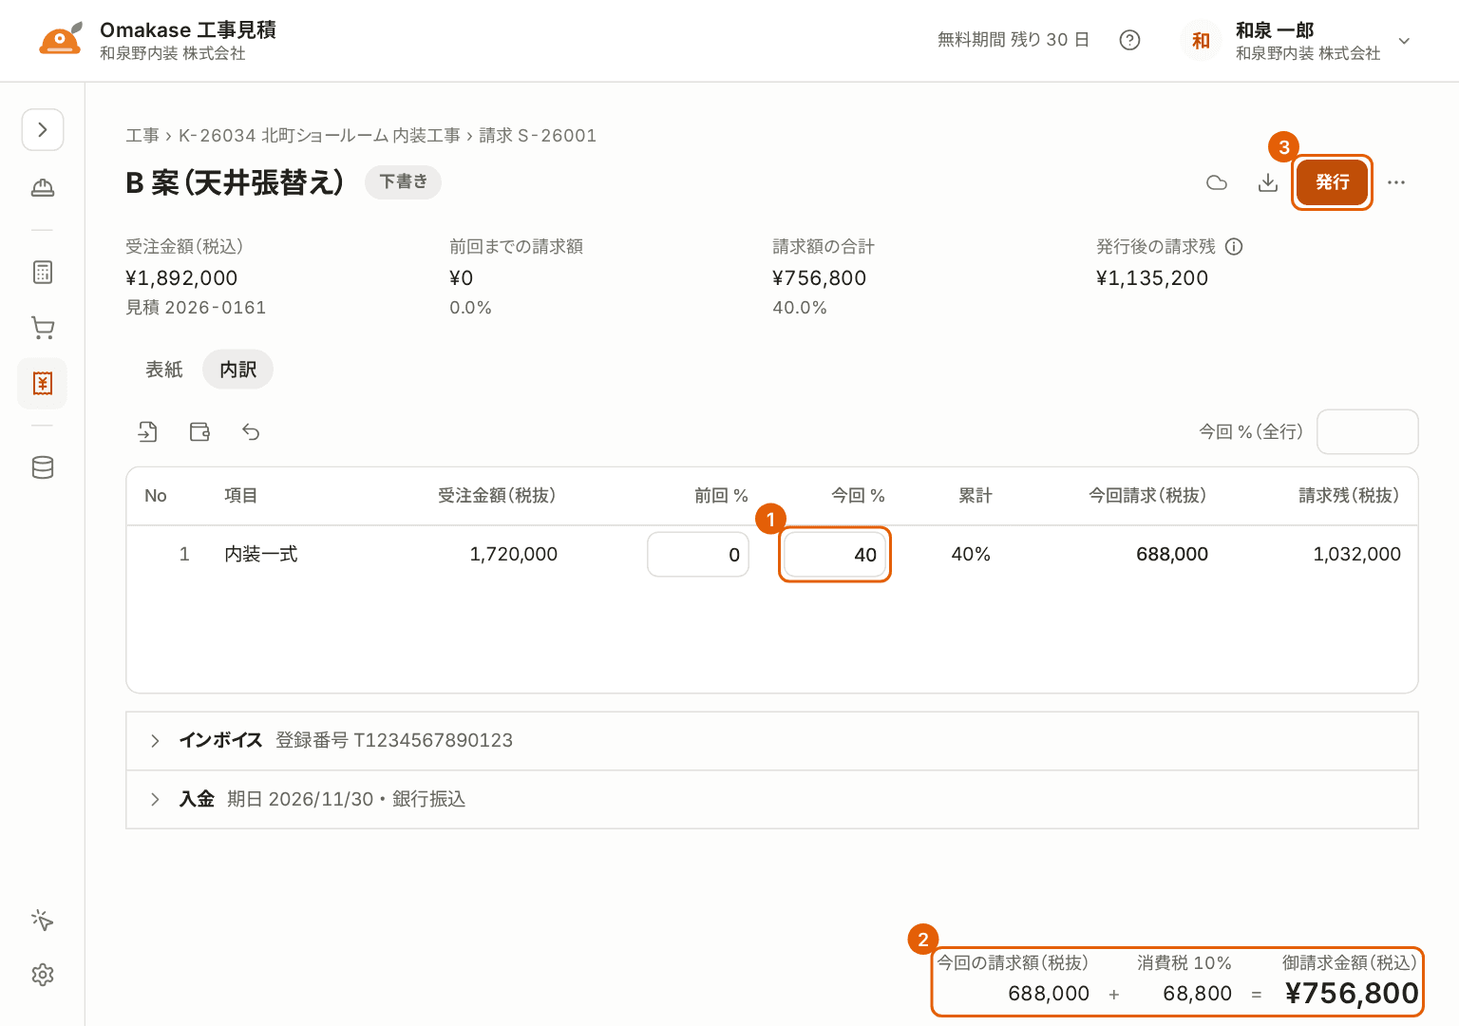Click the undo arrow icon
Image resolution: width=1459 pixels, height=1026 pixels.
click(251, 432)
